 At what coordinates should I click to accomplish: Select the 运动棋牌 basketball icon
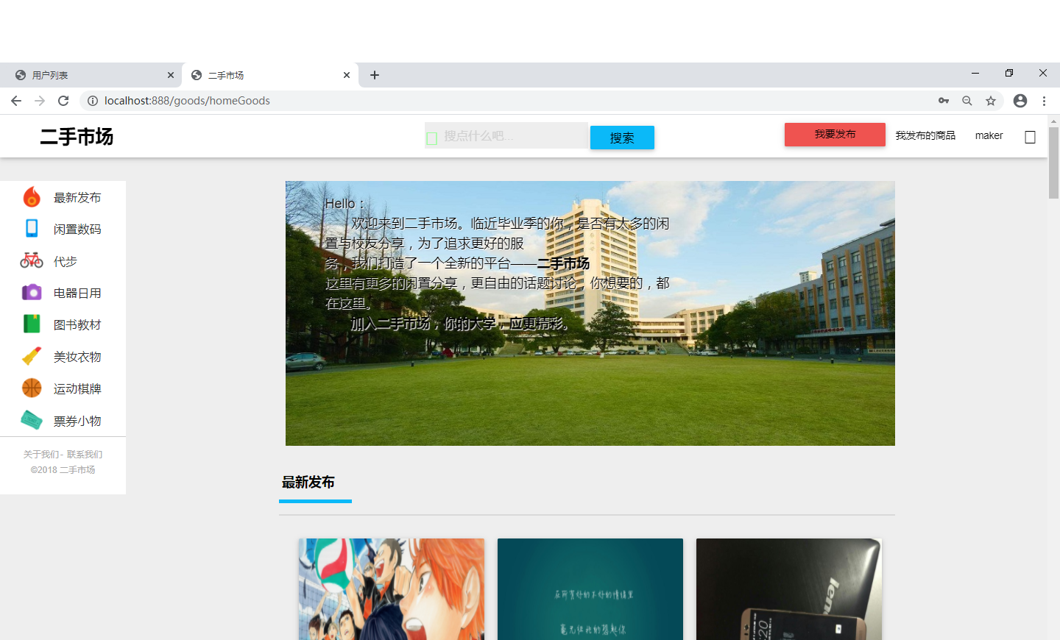point(31,388)
